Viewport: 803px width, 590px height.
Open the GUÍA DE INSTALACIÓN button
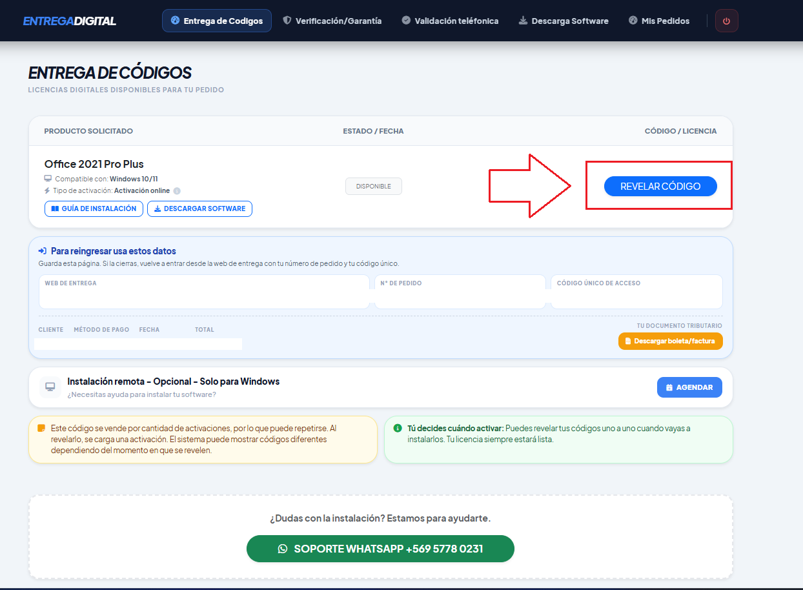[x=94, y=209]
